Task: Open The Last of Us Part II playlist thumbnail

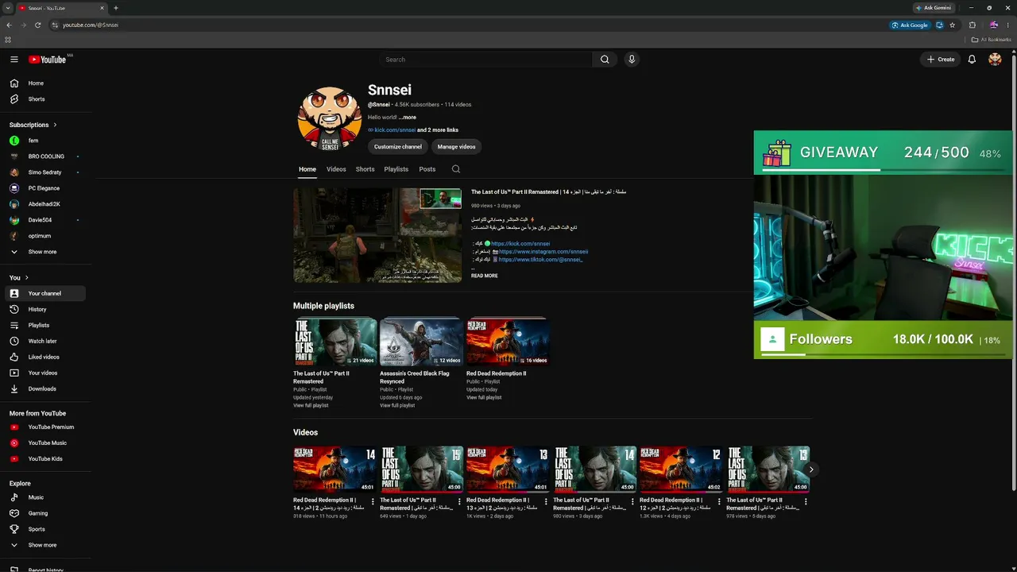Action: [x=334, y=342]
